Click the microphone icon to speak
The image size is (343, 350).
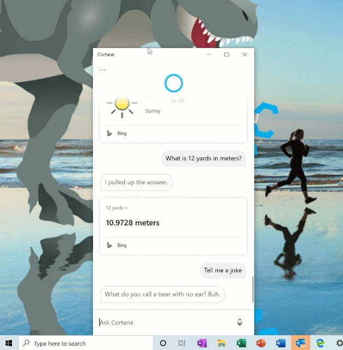[x=240, y=322]
